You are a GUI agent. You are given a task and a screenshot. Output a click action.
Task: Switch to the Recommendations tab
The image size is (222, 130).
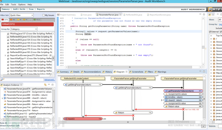(92, 72)
